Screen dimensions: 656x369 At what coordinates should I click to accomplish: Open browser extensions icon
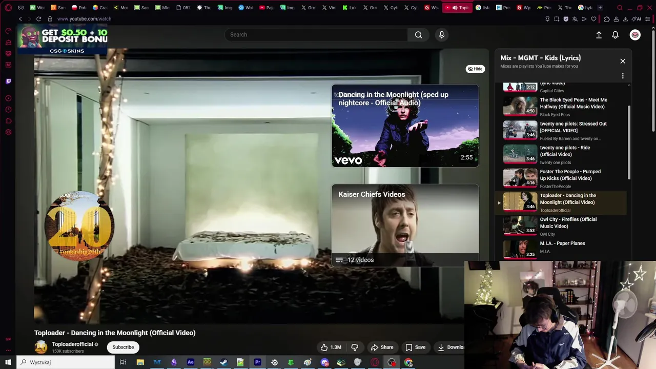(x=607, y=19)
